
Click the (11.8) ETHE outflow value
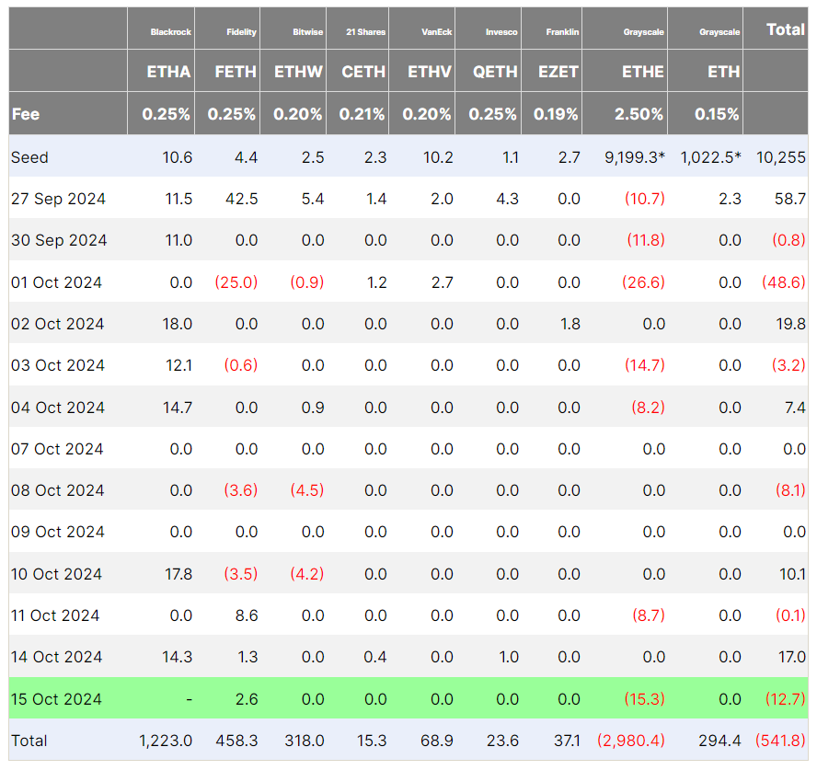click(x=646, y=240)
